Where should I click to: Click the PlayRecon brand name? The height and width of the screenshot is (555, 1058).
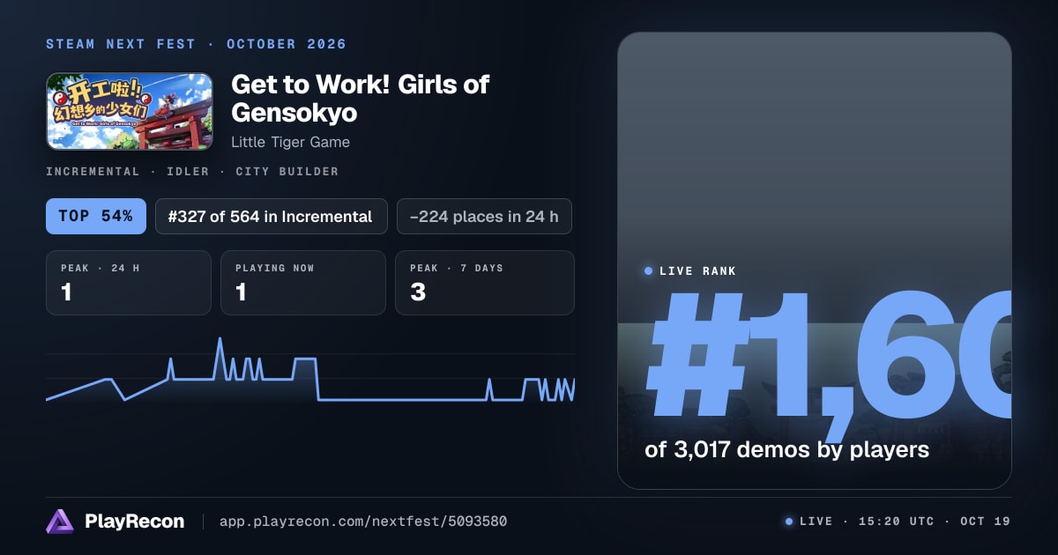click(x=135, y=522)
